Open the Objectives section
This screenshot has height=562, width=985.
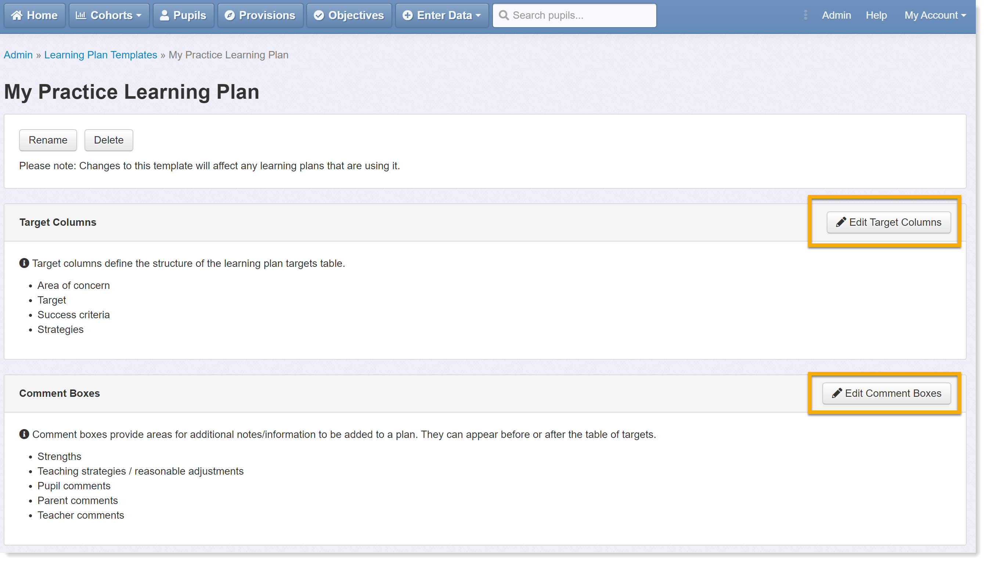tap(349, 15)
